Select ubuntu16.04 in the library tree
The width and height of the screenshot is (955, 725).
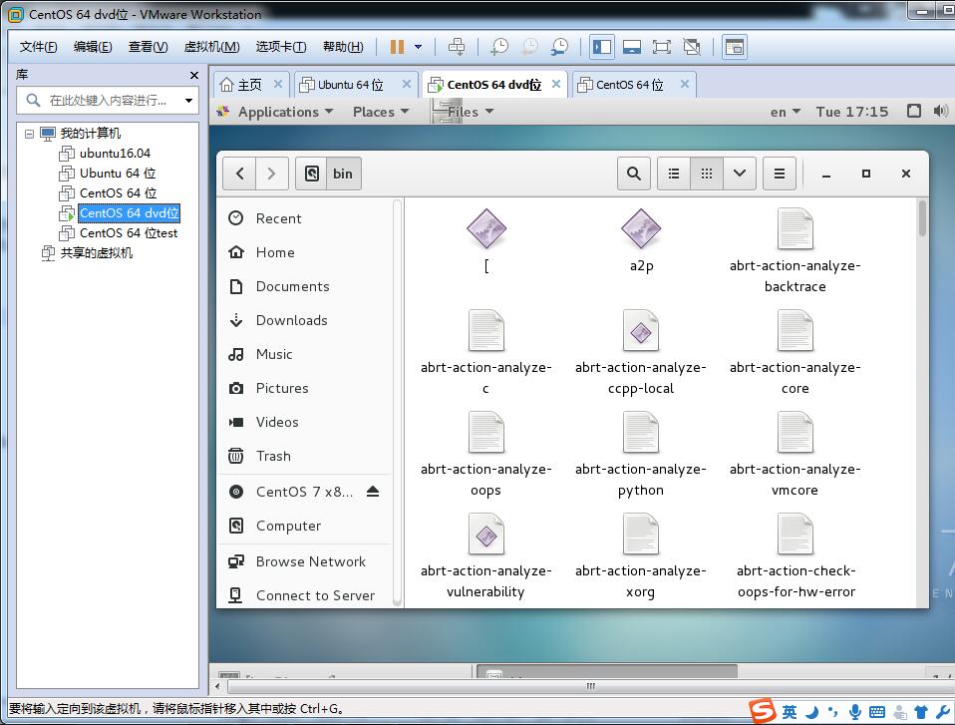click(105, 153)
